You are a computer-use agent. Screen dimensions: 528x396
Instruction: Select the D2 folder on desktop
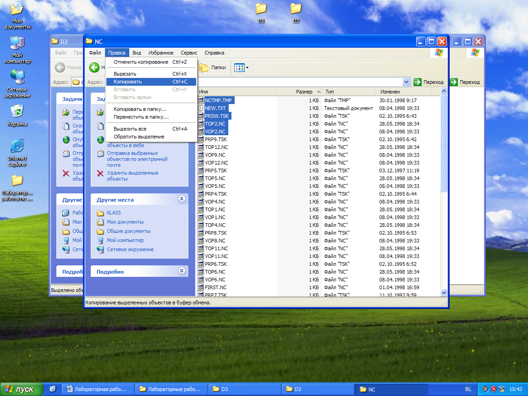point(296,13)
